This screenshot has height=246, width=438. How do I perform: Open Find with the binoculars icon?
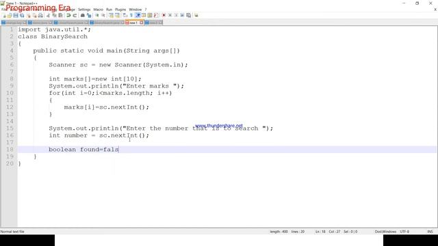[82, 15]
